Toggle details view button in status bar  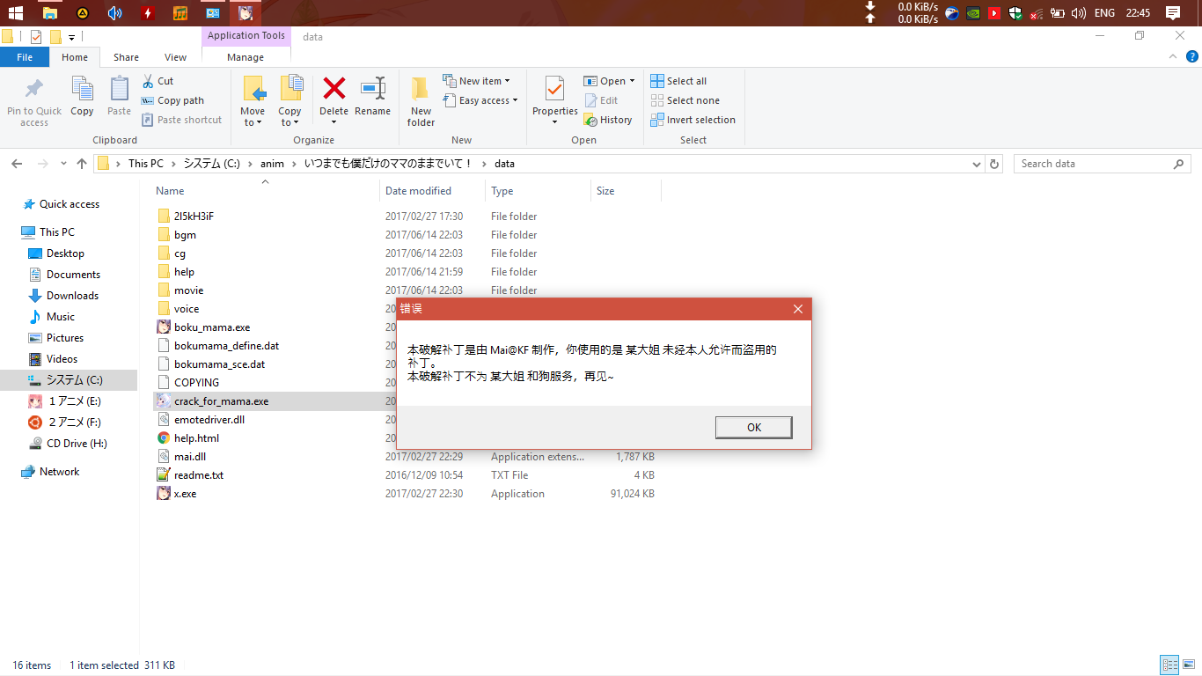coord(1169,665)
